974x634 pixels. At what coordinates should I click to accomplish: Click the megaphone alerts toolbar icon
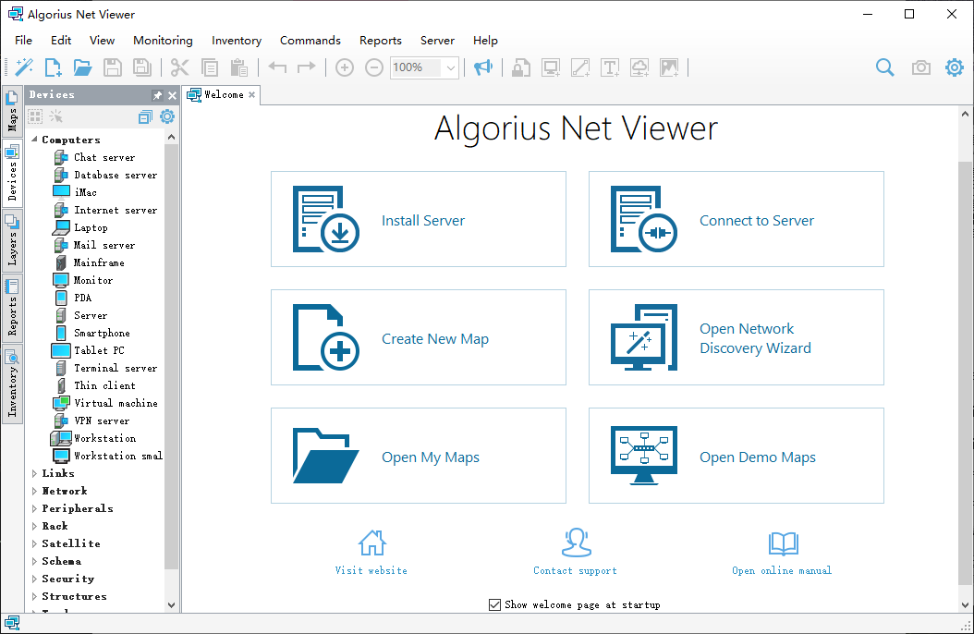click(483, 67)
